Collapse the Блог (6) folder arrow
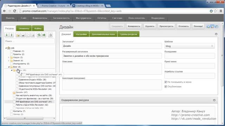This screenshot has height=126, width=225. [9, 67]
